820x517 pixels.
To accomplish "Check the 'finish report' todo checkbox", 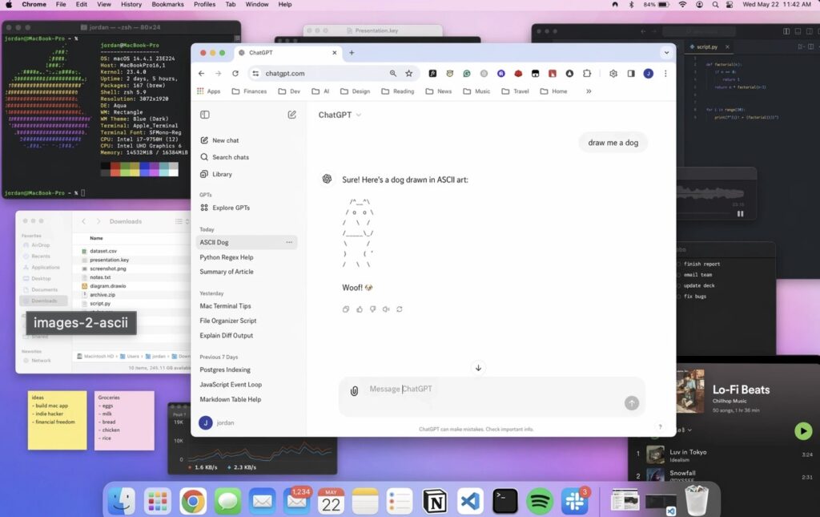I will coord(679,264).
